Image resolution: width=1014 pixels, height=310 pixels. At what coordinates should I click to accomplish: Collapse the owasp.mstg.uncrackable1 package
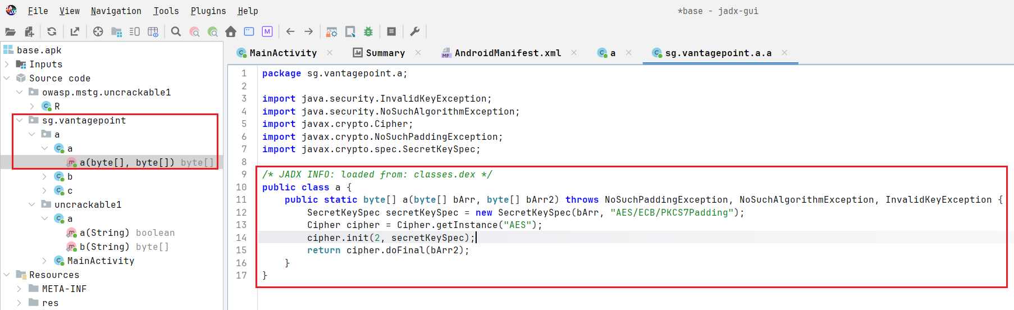(20, 92)
